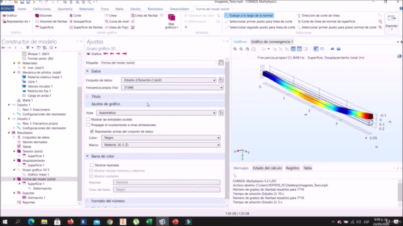Add a Superficie plot from the ribbon
403x226 pixels.
tap(44, 28)
